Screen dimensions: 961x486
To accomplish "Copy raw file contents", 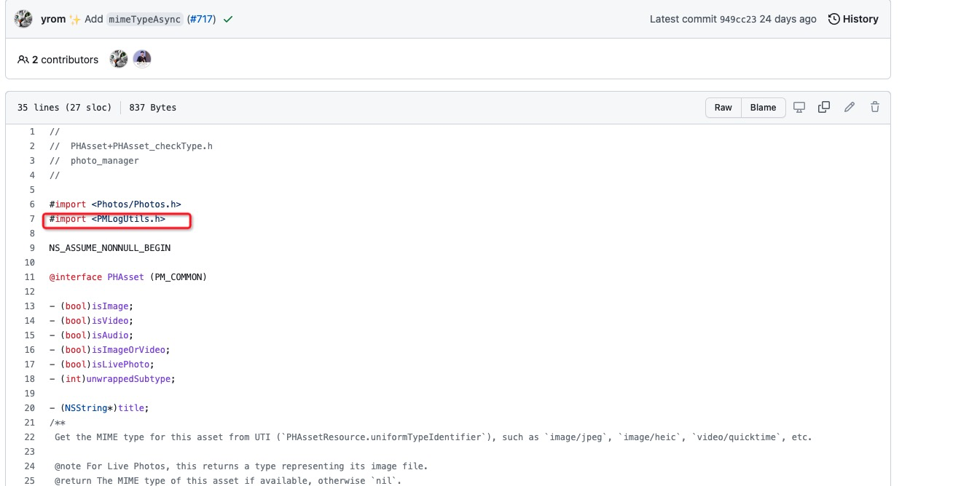I will click(x=824, y=107).
